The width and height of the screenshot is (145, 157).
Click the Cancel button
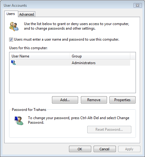(x=105, y=149)
